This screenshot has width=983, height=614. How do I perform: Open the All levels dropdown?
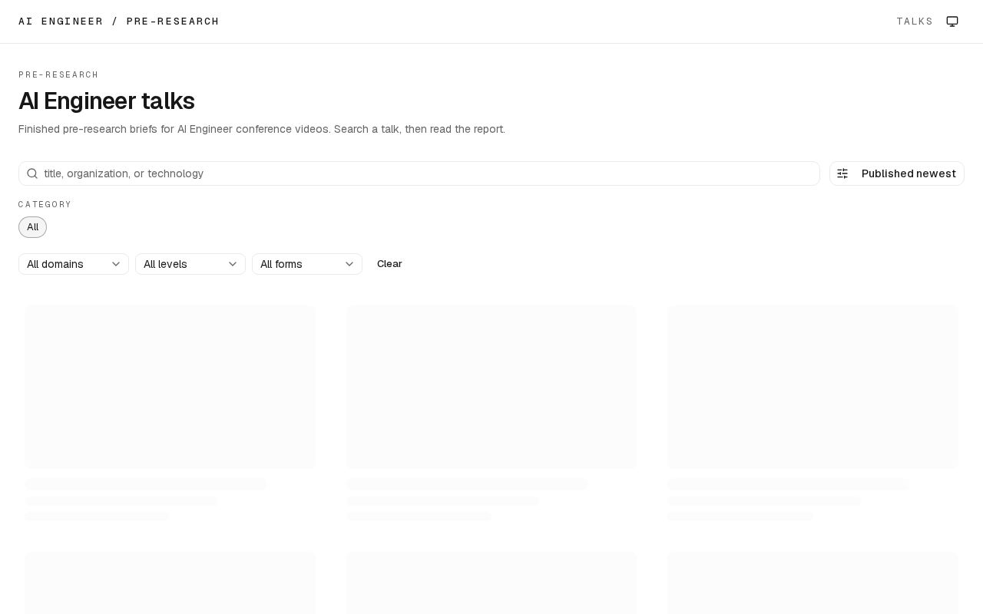pos(190,264)
